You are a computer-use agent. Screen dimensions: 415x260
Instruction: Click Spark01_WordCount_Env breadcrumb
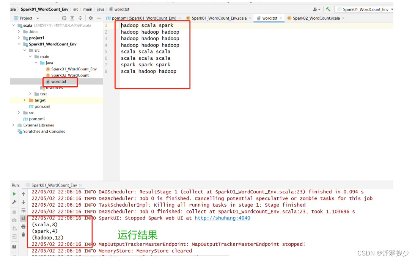click(44, 9)
